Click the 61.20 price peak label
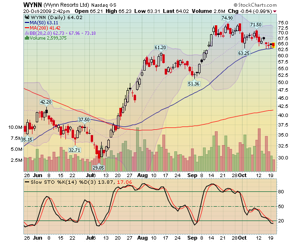 pos(160,48)
